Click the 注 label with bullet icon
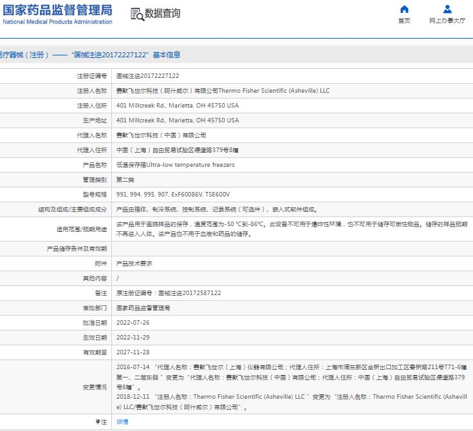 point(101,421)
